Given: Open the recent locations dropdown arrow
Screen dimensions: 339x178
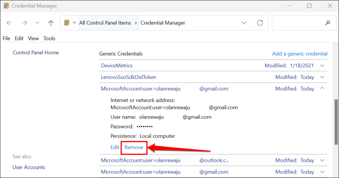Looking at the screenshot, I should click(x=37, y=23).
